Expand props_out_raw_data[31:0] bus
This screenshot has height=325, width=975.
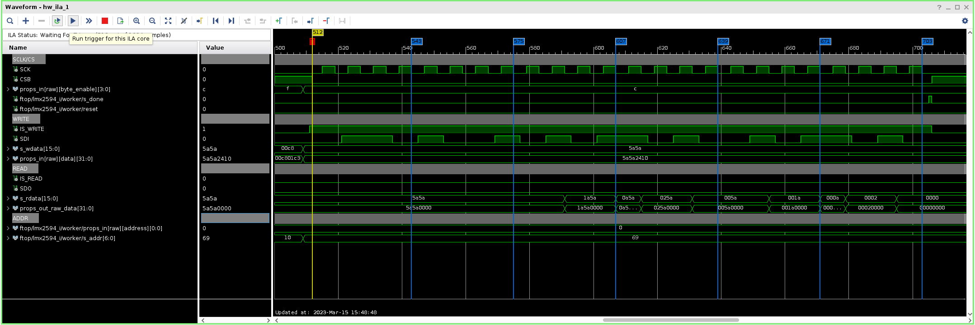[8, 209]
